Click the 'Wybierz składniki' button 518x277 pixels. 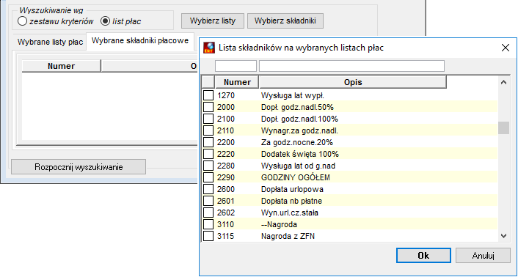pos(285,21)
